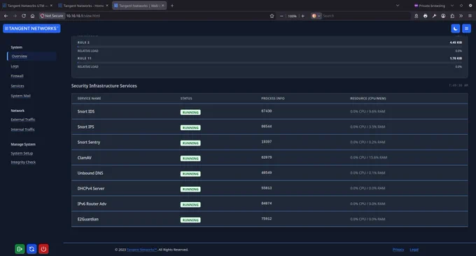Open the Privacy footer link
Screen dimensions: 476x256
398,250
